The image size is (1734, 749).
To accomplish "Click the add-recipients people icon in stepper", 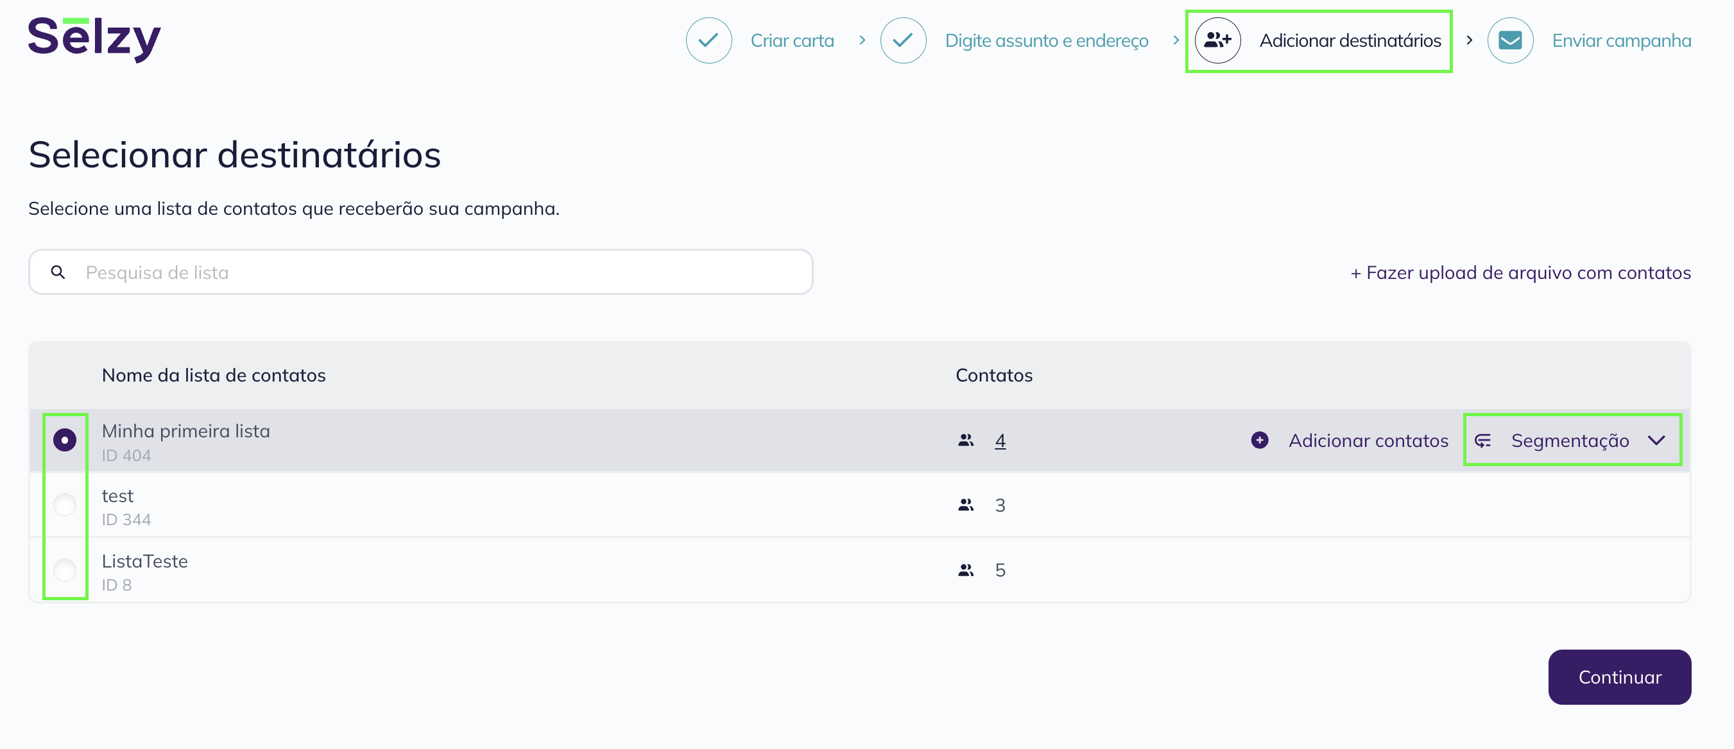I will tap(1217, 40).
